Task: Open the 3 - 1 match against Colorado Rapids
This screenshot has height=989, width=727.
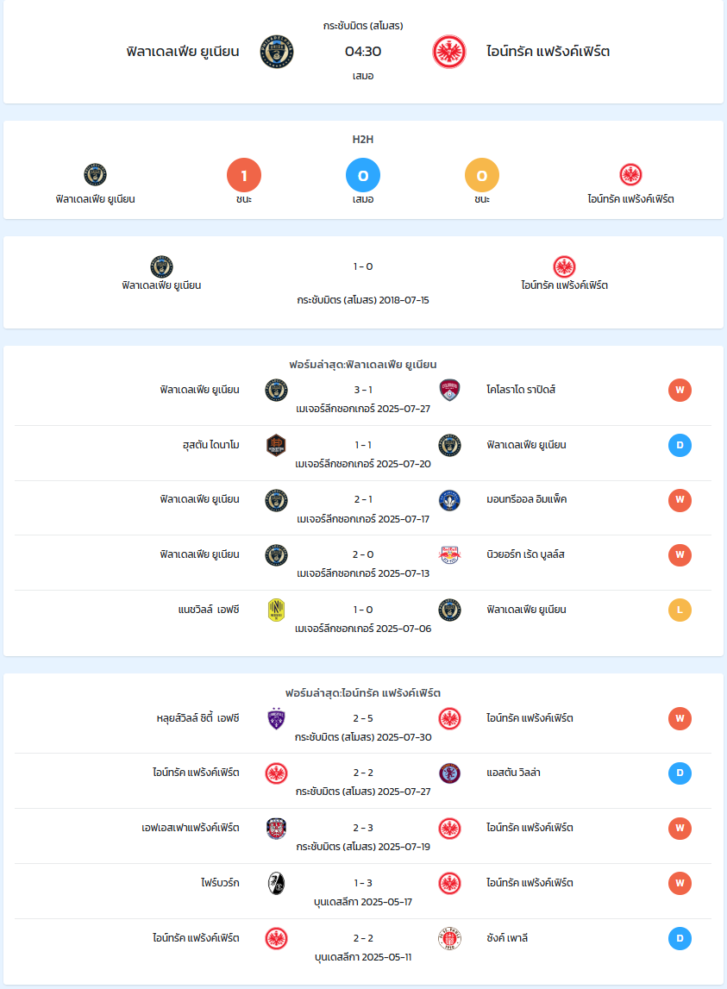Action: point(363,390)
